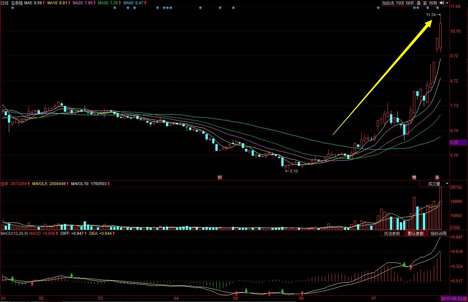The image size is (468, 302).
Task: Click the +0.324 MACD axis label
Action: point(456,266)
